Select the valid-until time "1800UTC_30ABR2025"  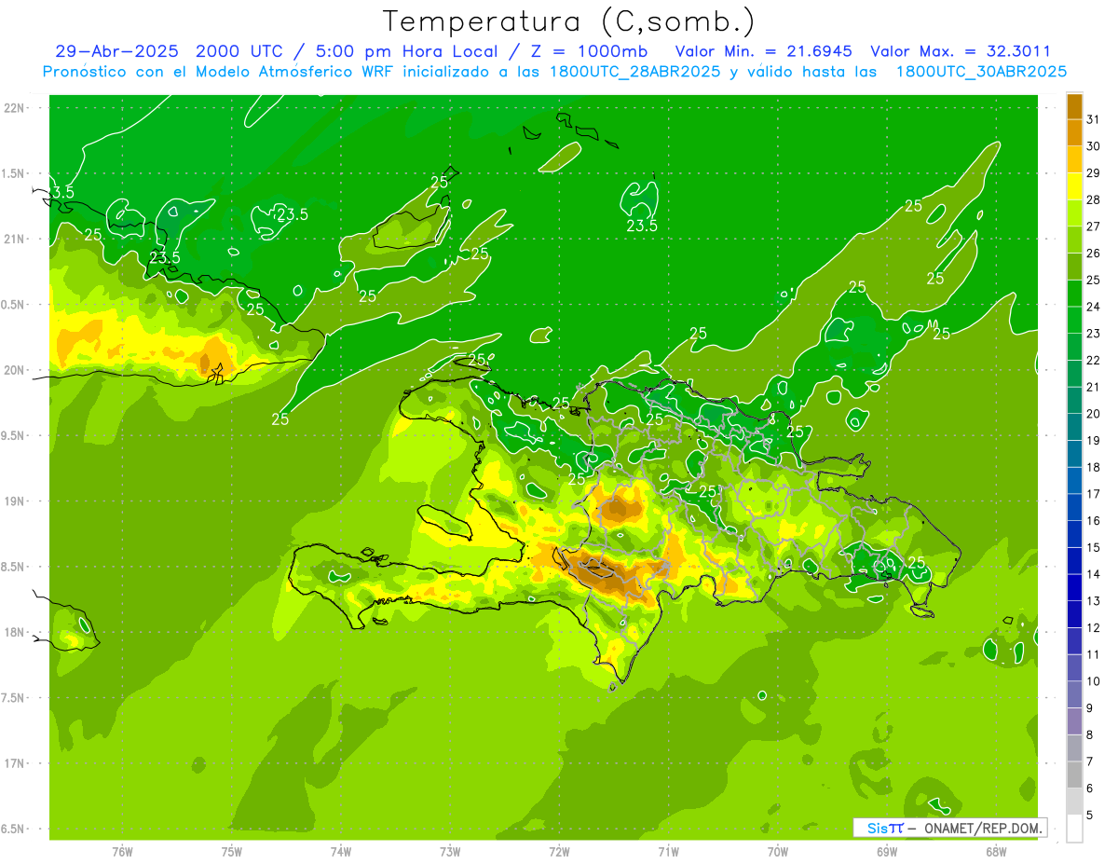click(982, 72)
